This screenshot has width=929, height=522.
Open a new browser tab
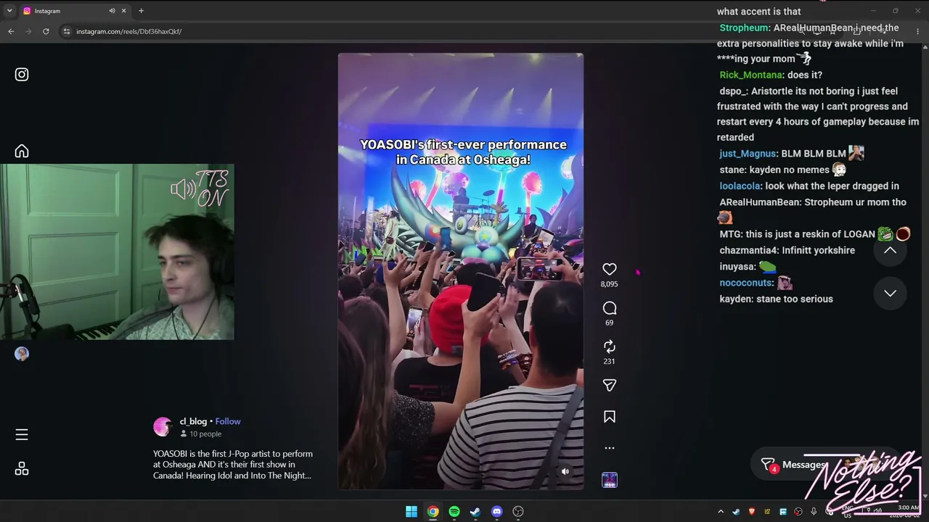coord(141,11)
